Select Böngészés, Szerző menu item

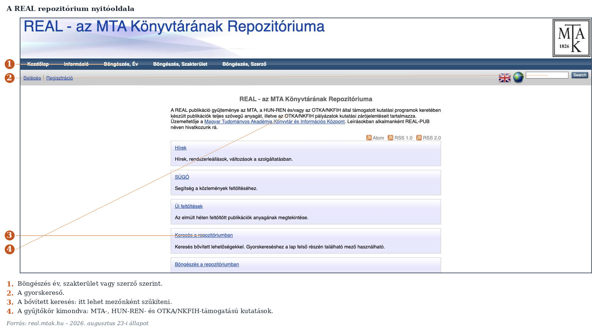click(x=244, y=64)
